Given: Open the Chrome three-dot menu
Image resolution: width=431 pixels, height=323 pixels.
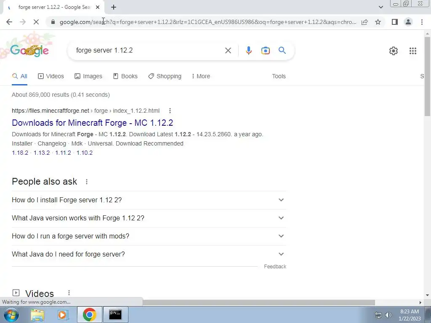Looking at the screenshot, I should [x=422, y=22].
